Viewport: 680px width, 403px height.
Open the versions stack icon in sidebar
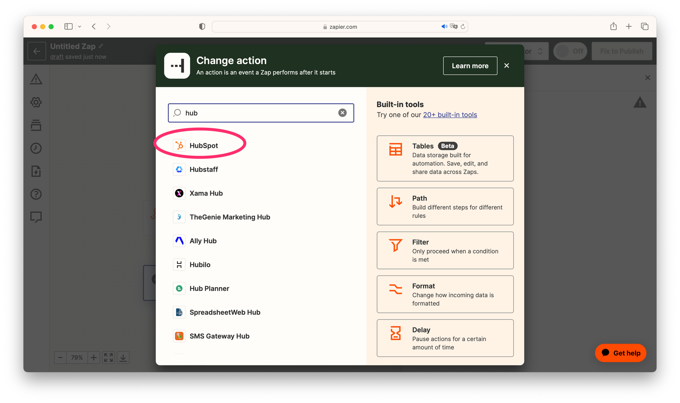(36, 125)
